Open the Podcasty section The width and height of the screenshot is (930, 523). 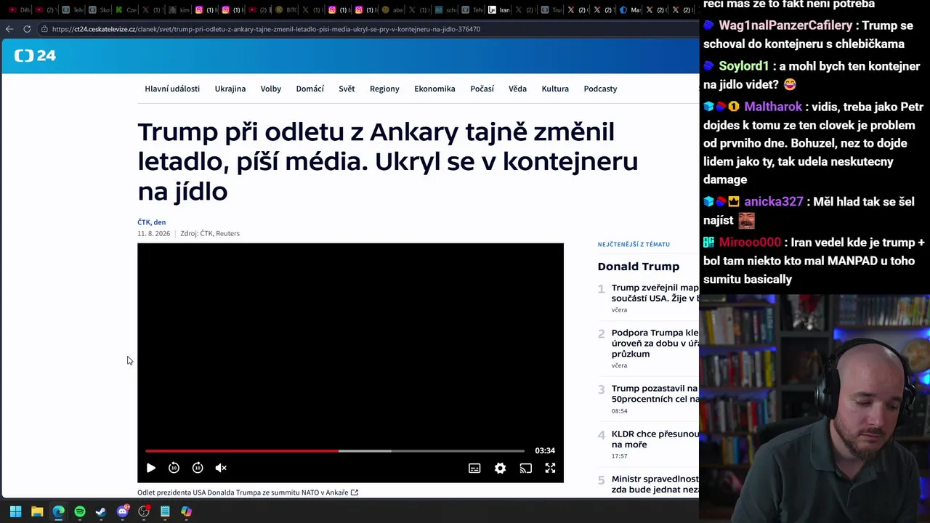tap(600, 89)
